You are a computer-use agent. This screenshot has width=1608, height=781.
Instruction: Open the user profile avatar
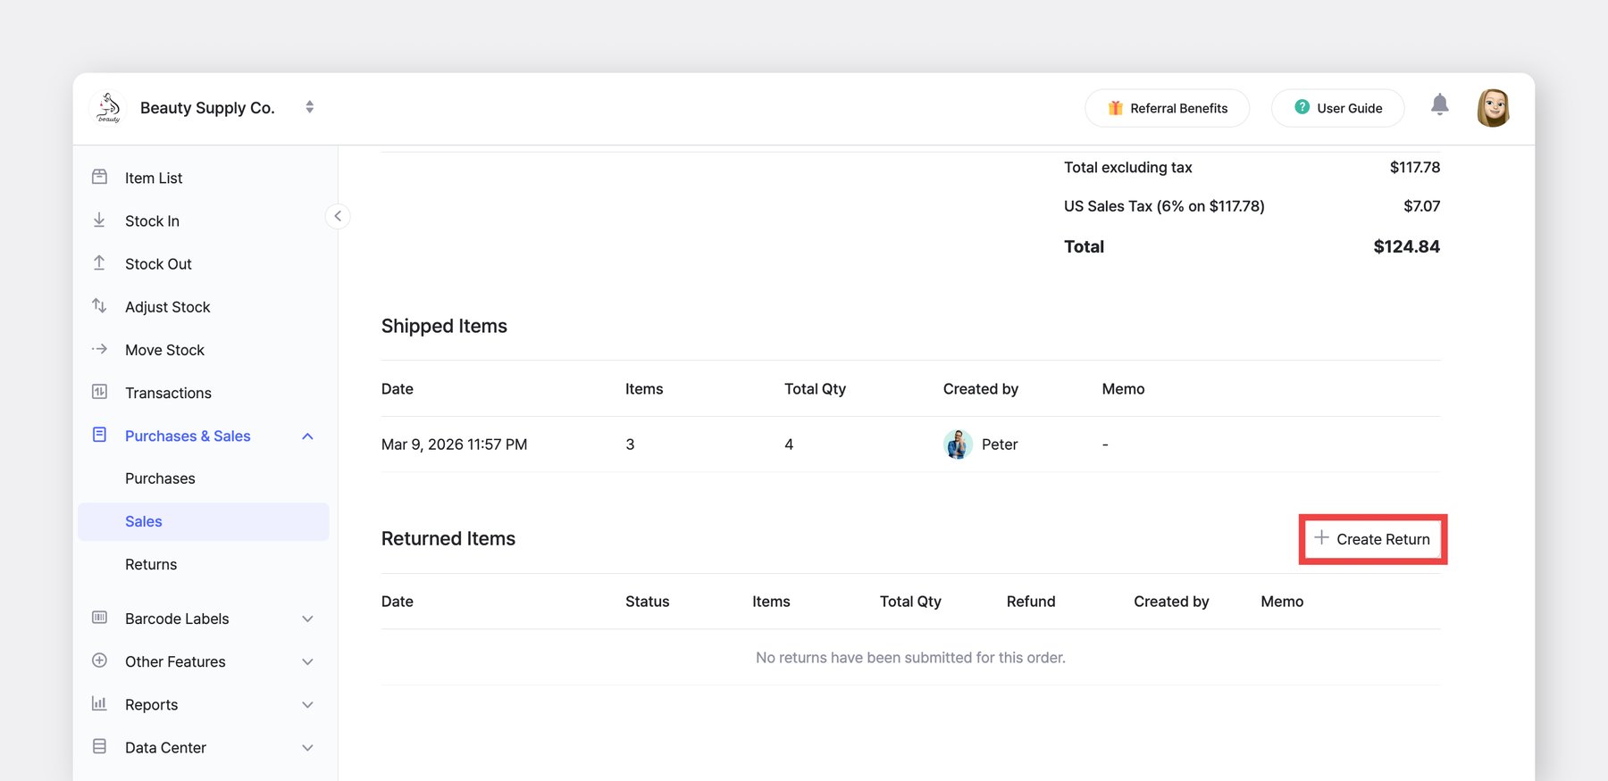tap(1493, 108)
